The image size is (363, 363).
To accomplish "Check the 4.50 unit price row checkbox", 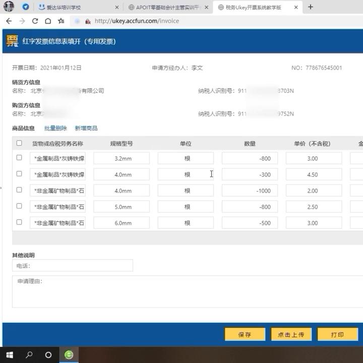I will (x=19, y=173).
